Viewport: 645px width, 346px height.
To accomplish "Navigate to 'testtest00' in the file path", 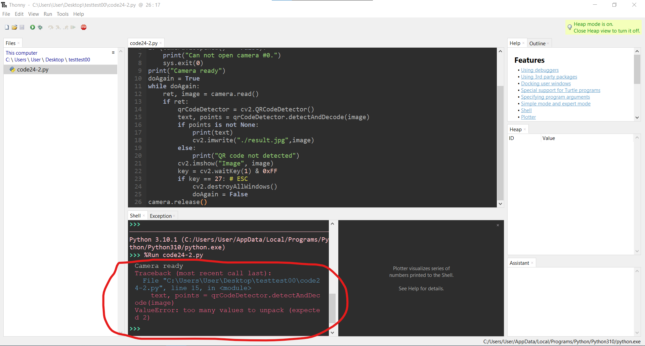I will pos(79,60).
